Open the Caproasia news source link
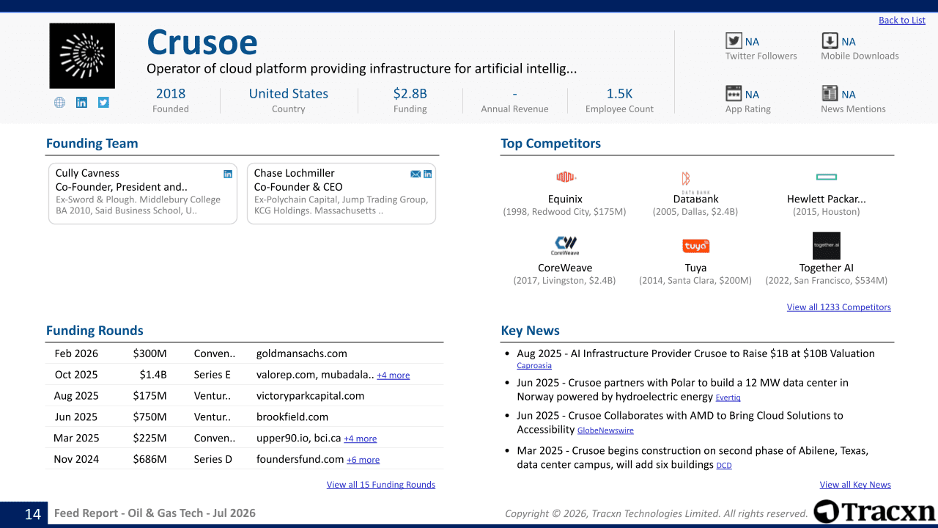The image size is (938, 528). pyautogui.click(x=534, y=365)
